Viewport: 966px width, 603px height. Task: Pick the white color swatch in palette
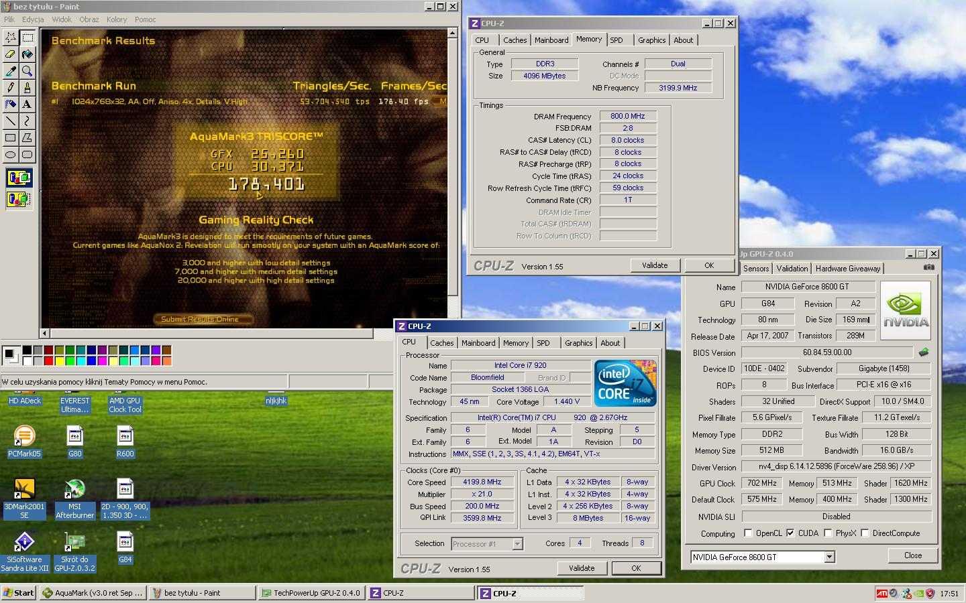(27, 361)
